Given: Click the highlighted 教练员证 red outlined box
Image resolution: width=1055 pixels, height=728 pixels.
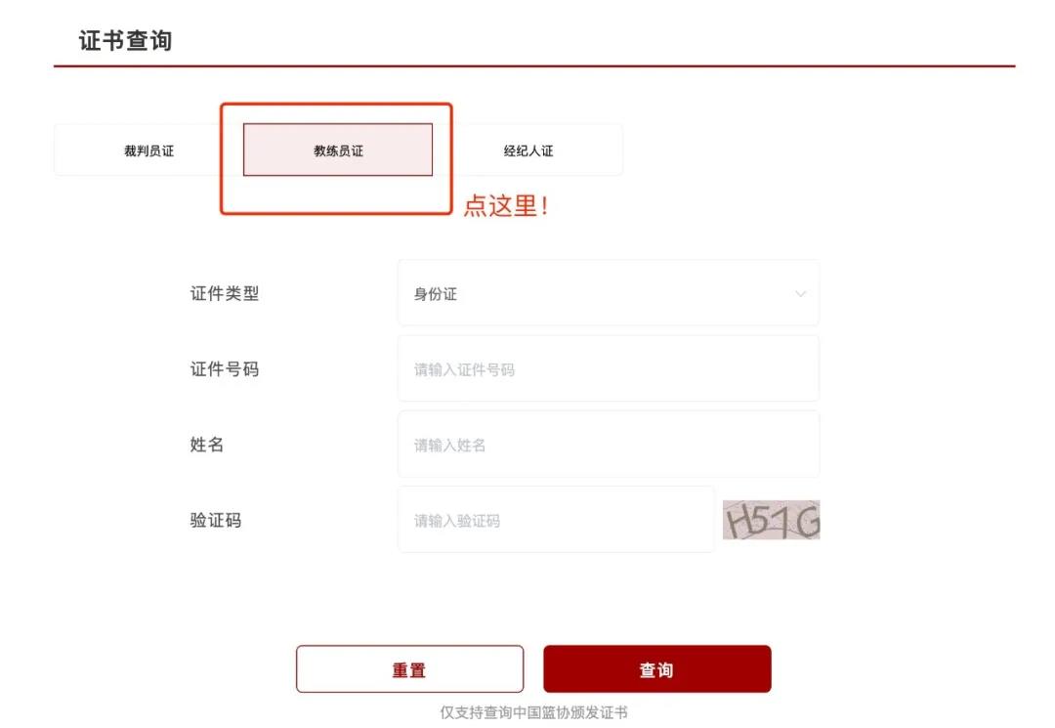Looking at the screenshot, I should [x=336, y=156].
